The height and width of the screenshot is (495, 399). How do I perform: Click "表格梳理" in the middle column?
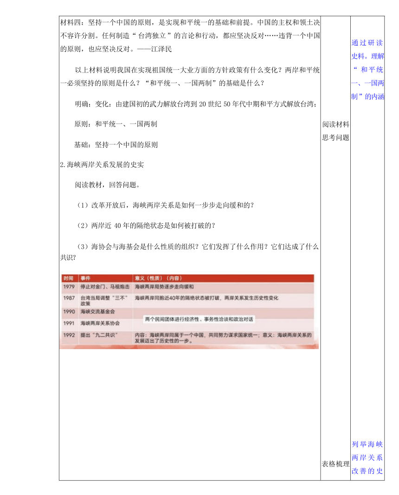[335, 464]
